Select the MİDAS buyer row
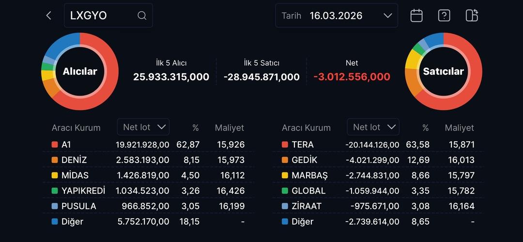 pos(148,175)
